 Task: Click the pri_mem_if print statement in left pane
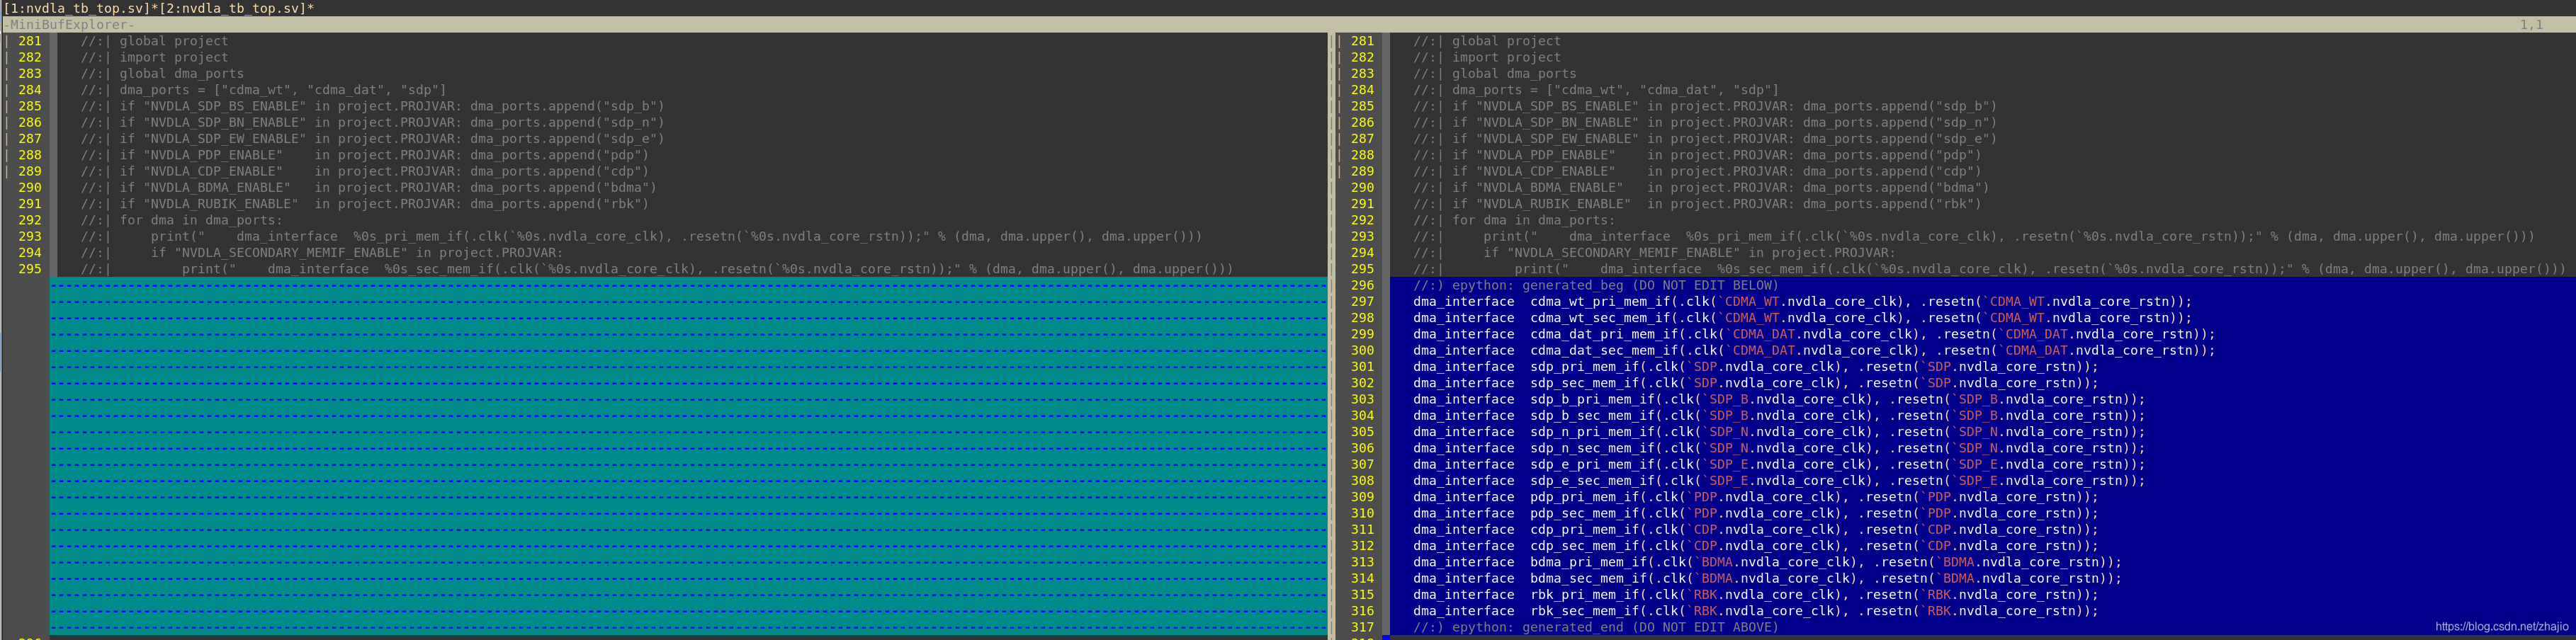click(642, 236)
